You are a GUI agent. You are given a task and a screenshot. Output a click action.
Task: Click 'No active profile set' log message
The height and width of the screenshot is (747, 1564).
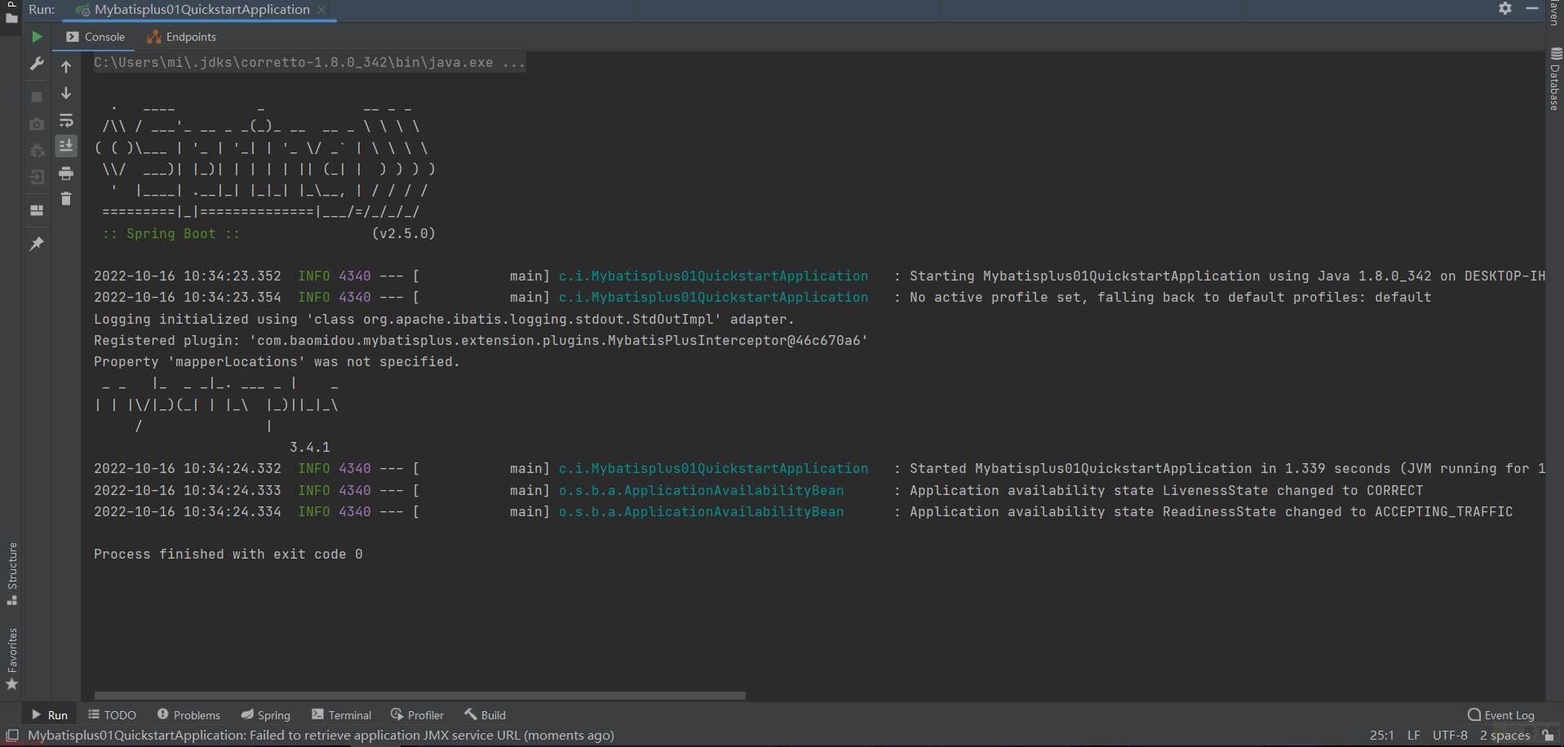[x=1170, y=298]
